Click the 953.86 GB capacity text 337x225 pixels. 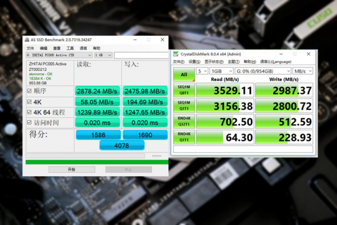38,83
